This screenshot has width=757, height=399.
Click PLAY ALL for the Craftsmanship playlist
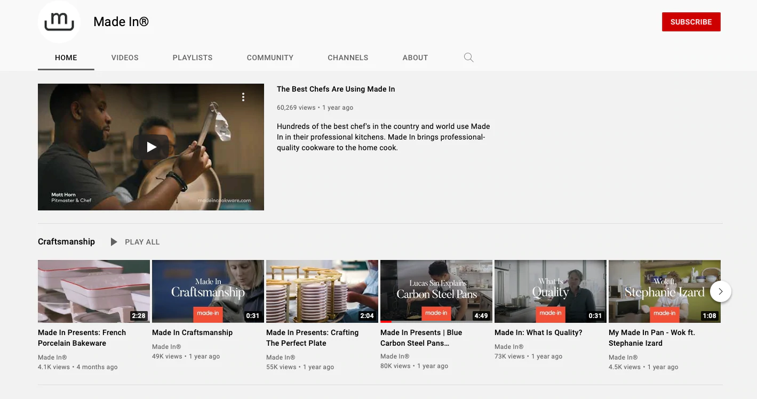point(142,241)
